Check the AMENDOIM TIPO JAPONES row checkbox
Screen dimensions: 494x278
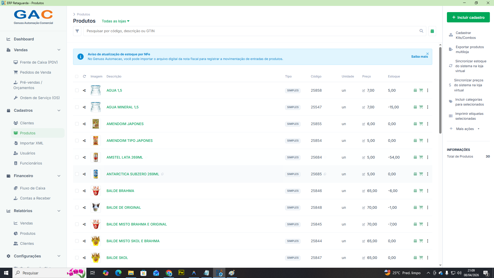pyautogui.click(x=77, y=141)
